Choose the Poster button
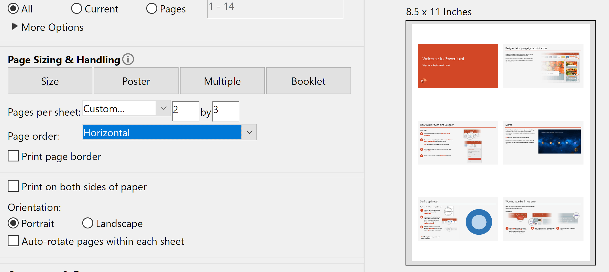 [x=136, y=81]
